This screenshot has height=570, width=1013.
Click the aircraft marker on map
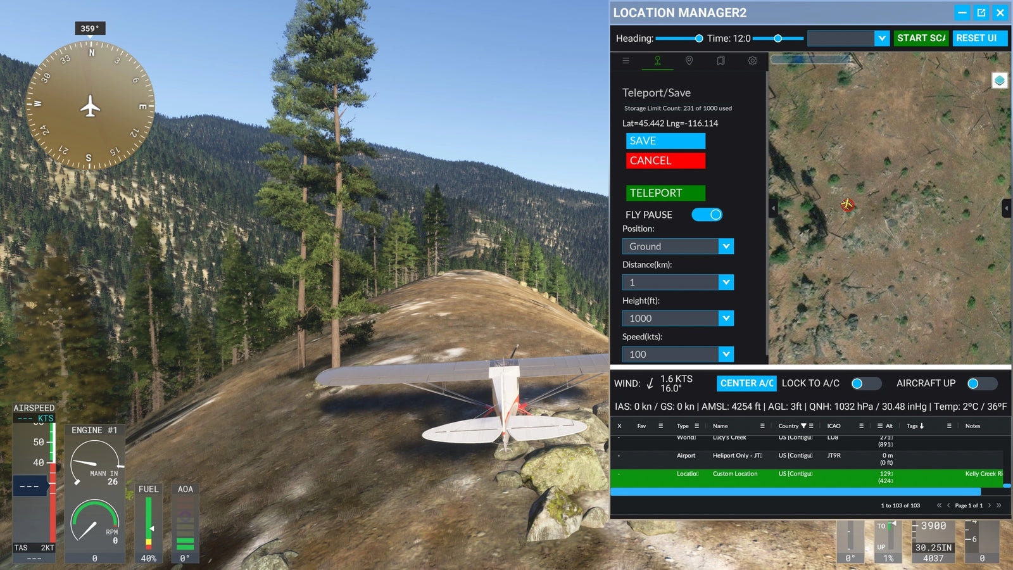tap(847, 204)
